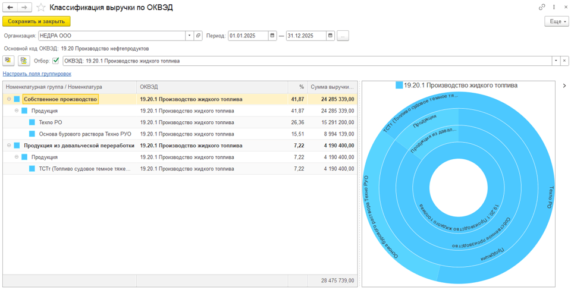This screenshot has width=571, height=290.
Task: Clear the ОКВЭД filter with the X
Action: [564, 61]
